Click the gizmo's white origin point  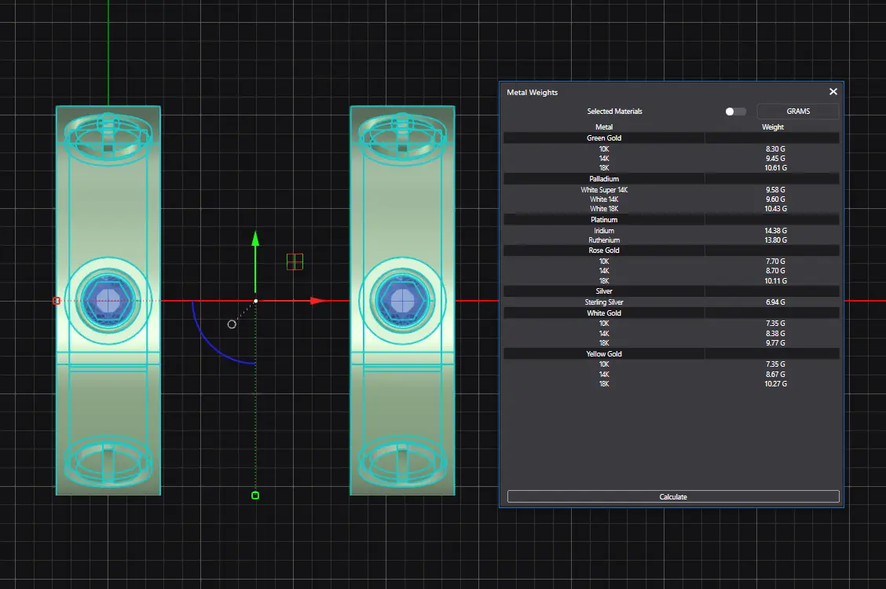coord(255,301)
